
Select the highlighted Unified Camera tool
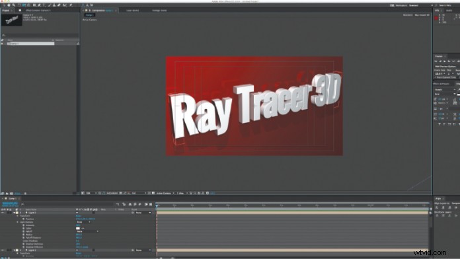point(24,5)
